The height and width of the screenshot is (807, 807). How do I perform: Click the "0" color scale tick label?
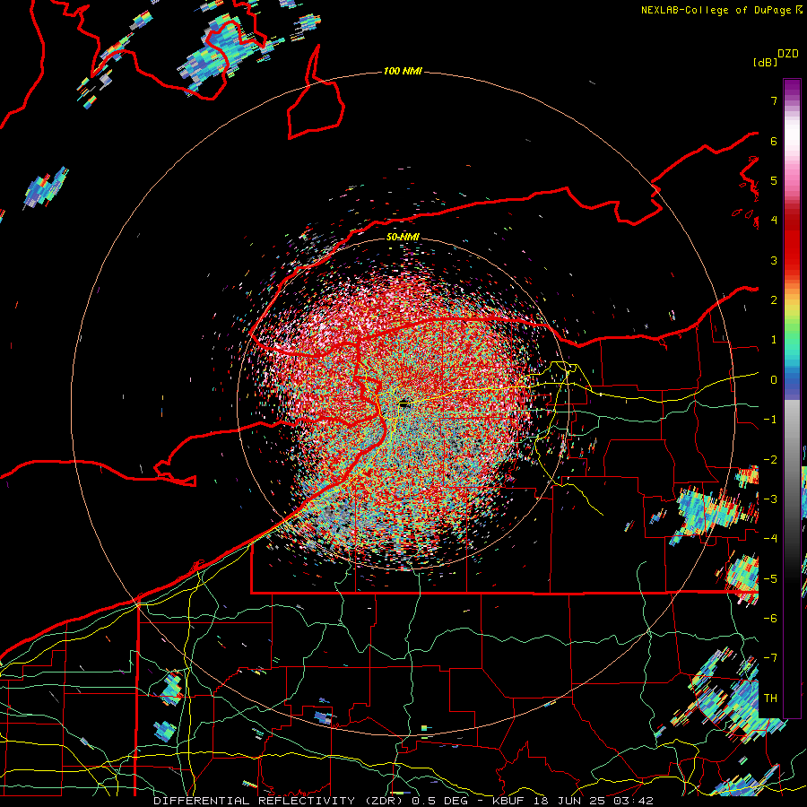coord(774,380)
